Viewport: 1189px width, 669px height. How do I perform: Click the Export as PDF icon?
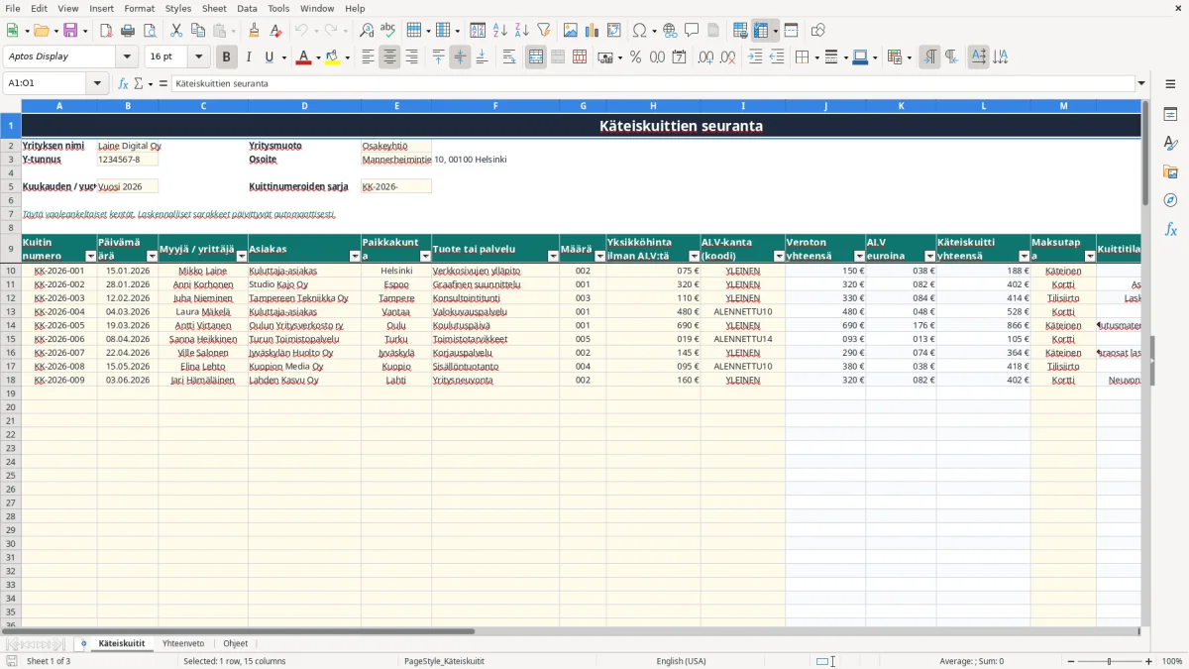click(x=106, y=31)
